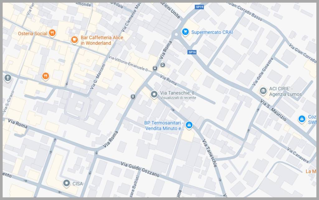Open Bar Caffetteria Alice in Wonderland marker
Screen dimensions: 319x200
click(x=74, y=40)
